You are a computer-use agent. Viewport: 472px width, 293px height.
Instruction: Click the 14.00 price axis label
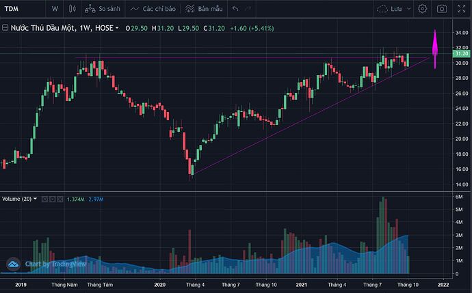click(462, 184)
